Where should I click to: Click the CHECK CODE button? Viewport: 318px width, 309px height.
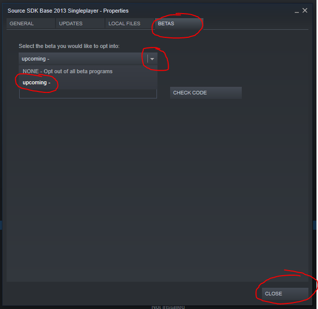point(206,93)
